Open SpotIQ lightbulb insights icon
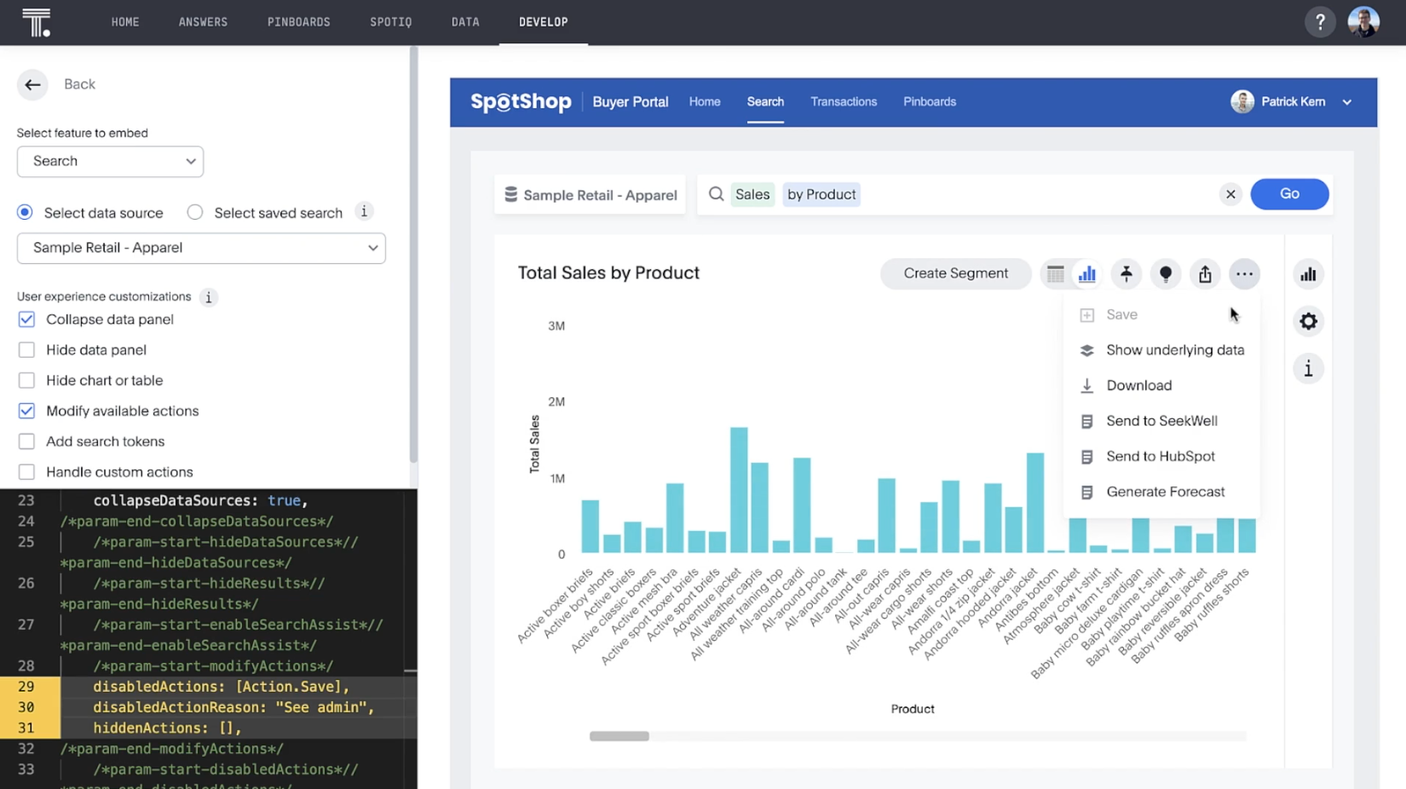Screen dimensions: 1406x789 pyautogui.click(x=1166, y=274)
